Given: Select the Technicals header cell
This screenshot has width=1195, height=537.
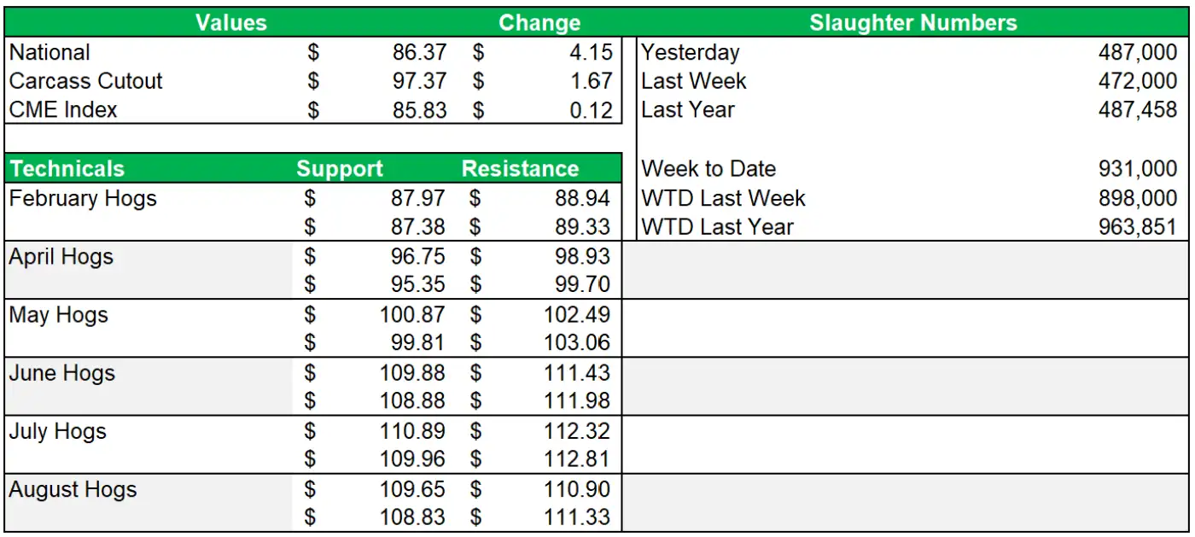Looking at the screenshot, I should (67, 169).
